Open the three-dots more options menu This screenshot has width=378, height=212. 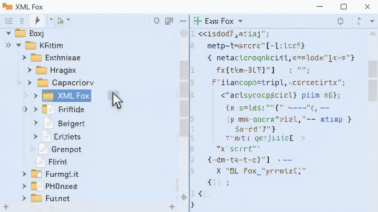(183, 21)
